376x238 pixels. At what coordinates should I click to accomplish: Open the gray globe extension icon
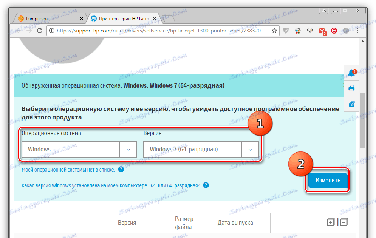[x=346, y=31]
